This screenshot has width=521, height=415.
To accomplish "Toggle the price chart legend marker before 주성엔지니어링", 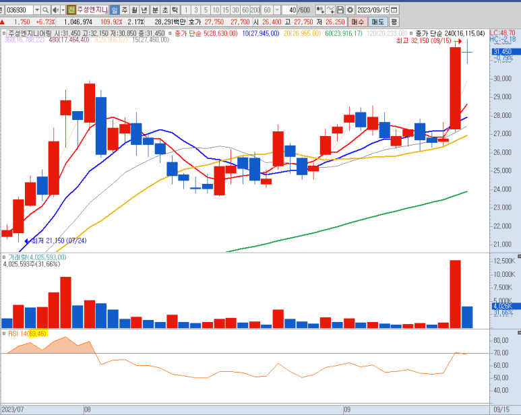I will click(x=4, y=34).
